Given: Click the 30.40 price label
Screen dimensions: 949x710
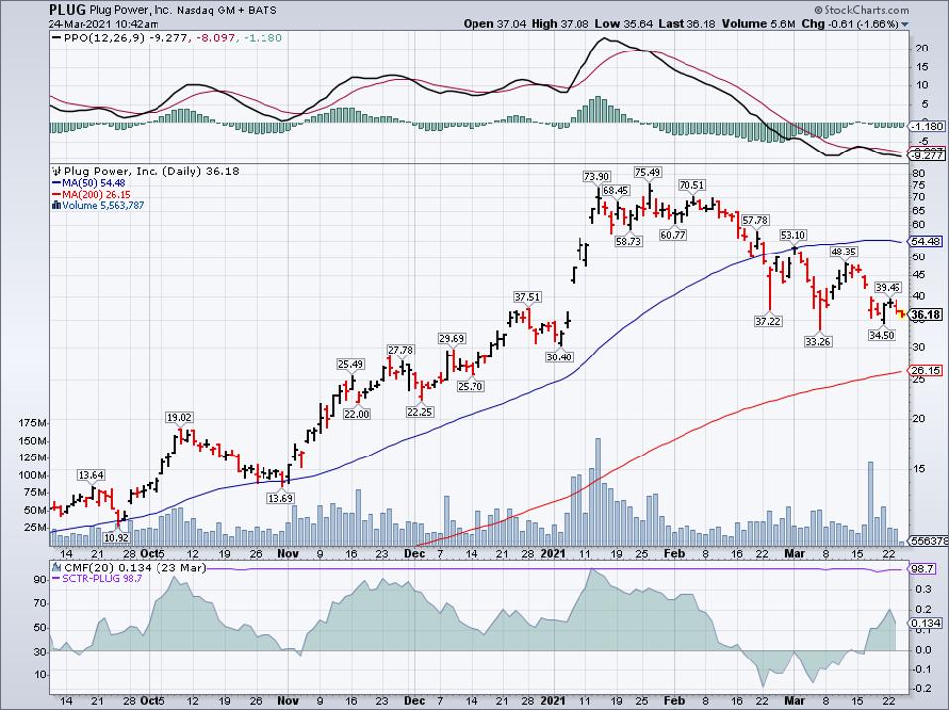Looking at the screenshot, I should point(559,356).
